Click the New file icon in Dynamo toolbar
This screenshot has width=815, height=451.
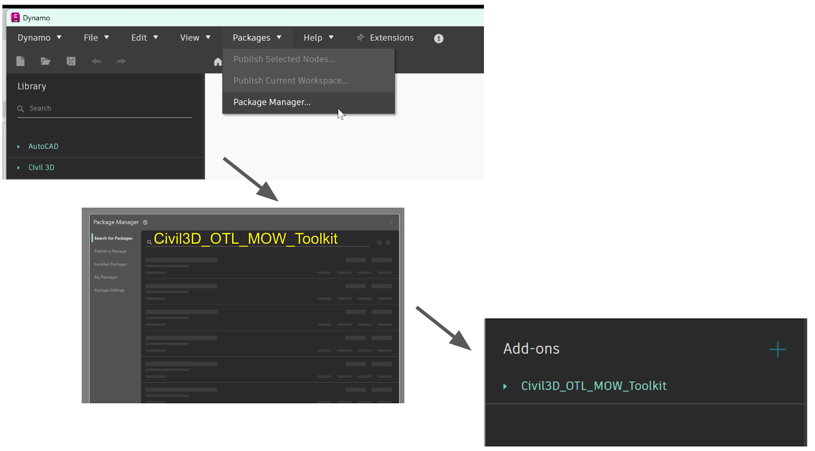[x=20, y=61]
